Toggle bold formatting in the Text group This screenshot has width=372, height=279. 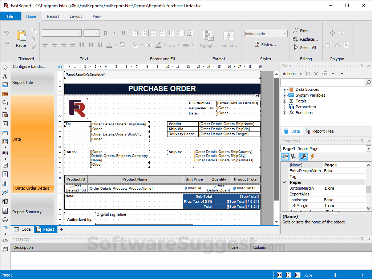click(105, 33)
